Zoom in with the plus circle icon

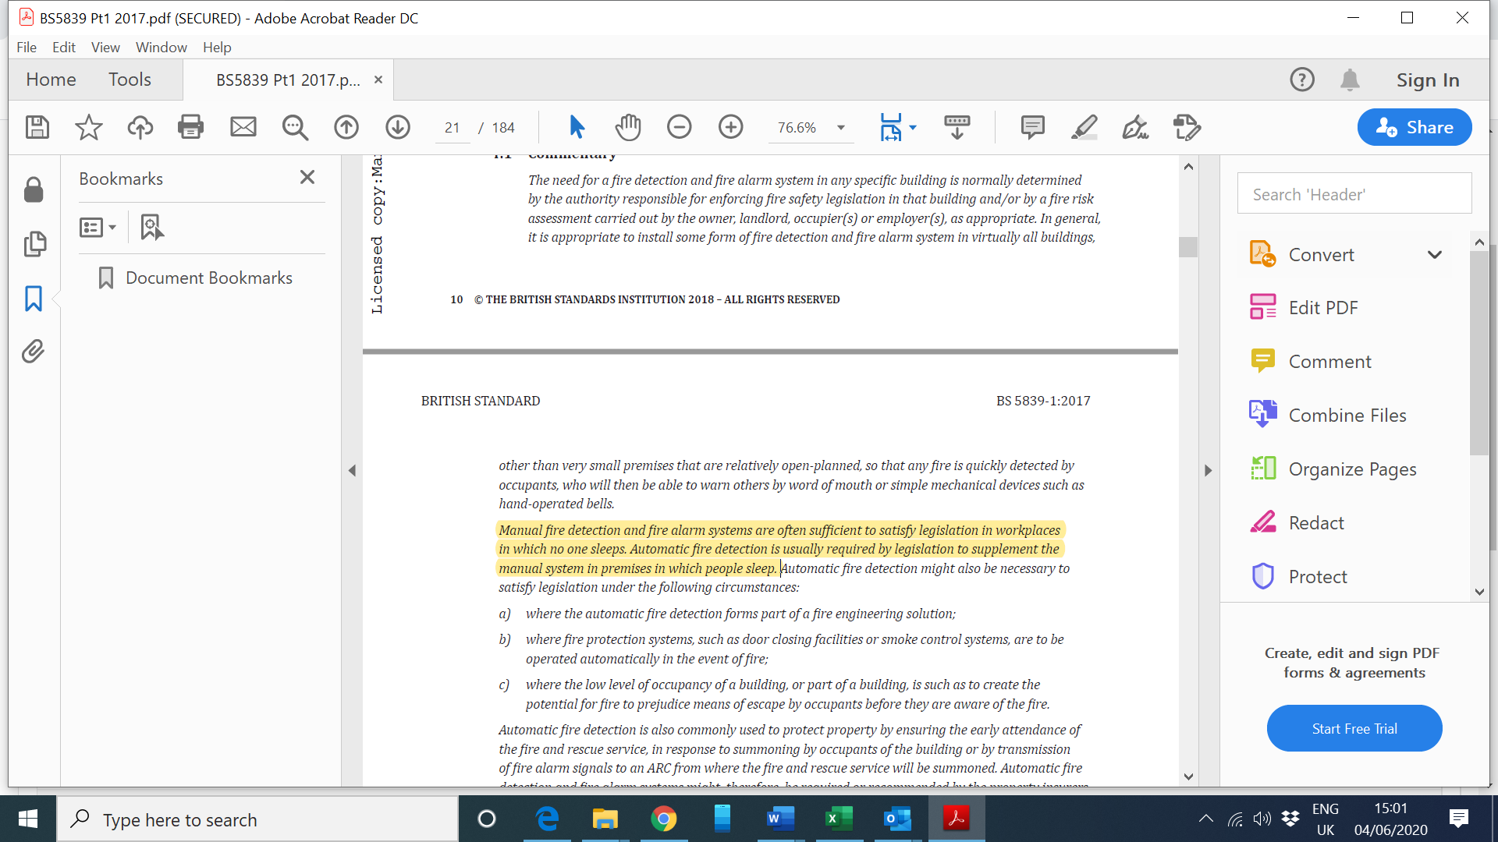(731, 127)
